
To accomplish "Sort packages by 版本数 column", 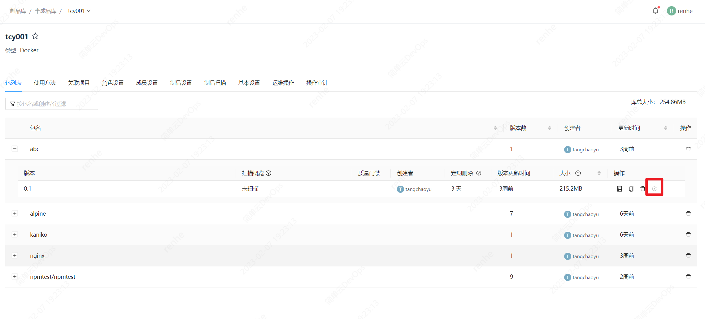I will pos(549,128).
